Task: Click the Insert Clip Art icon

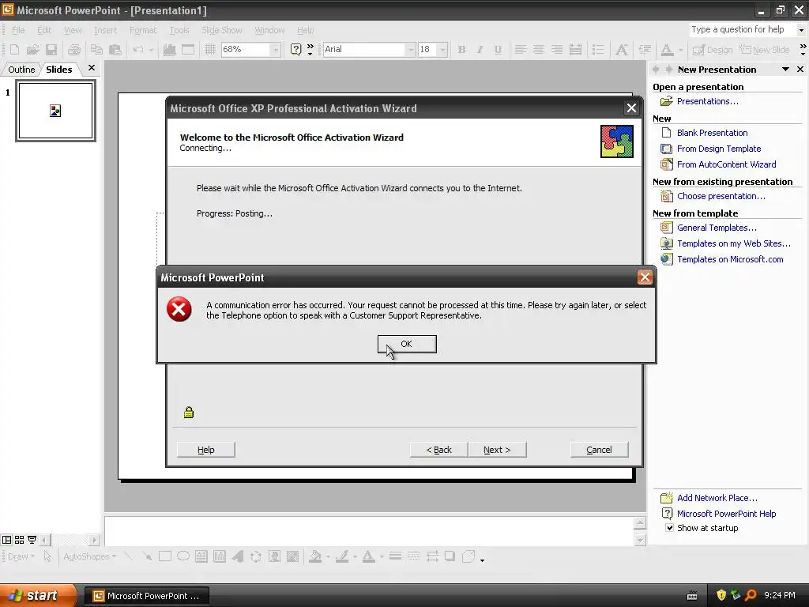Action: [274, 556]
